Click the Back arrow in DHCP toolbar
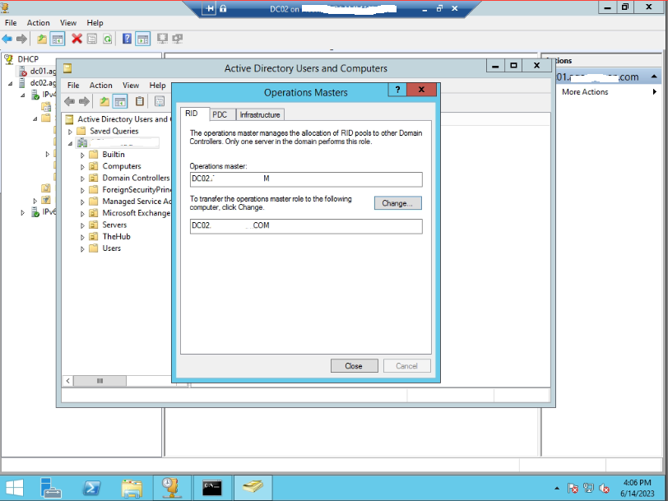 coord(7,39)
